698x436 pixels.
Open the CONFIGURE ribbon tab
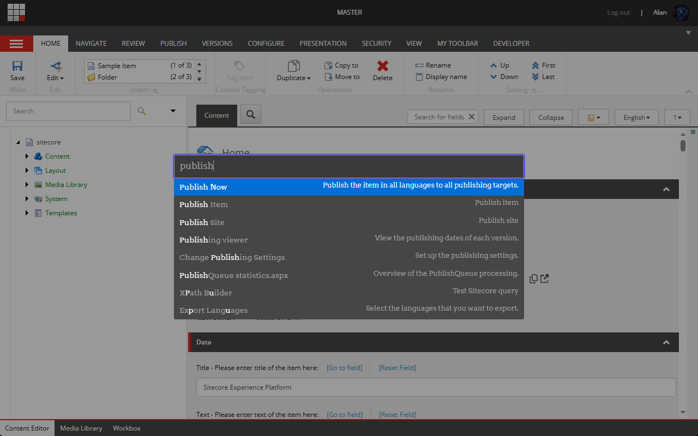click(x=266, y=44)
